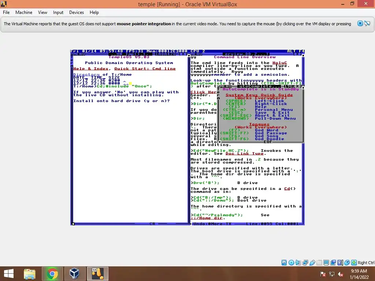Screen dimensions: 375x281
Task: Click the <WINDOWS> Pull-Down Menu entry
Action: 259,118
